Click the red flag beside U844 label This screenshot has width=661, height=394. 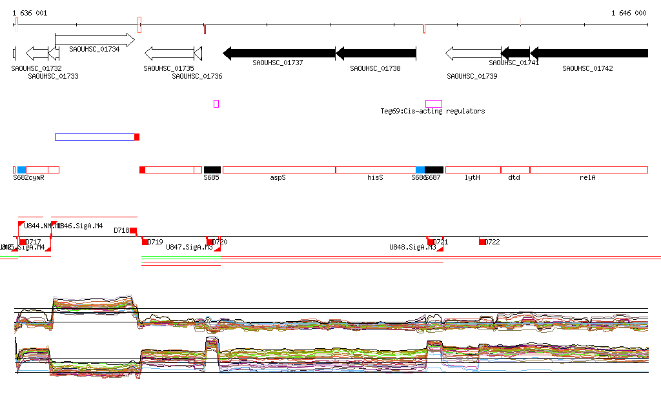point(21,224)
